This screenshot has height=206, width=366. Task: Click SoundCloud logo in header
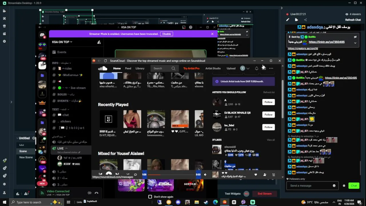tap(102, 68)
